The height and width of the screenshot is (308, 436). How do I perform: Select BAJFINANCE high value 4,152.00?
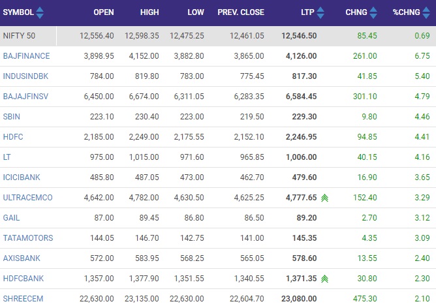[144, 56]
